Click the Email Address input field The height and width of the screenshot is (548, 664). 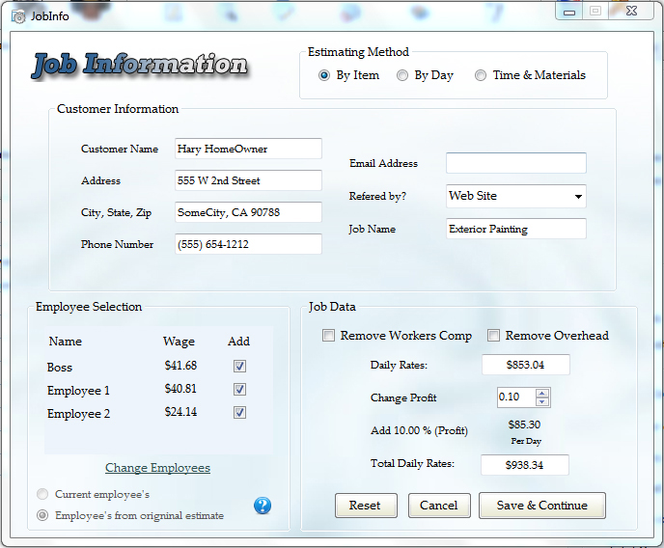point(515,163)
